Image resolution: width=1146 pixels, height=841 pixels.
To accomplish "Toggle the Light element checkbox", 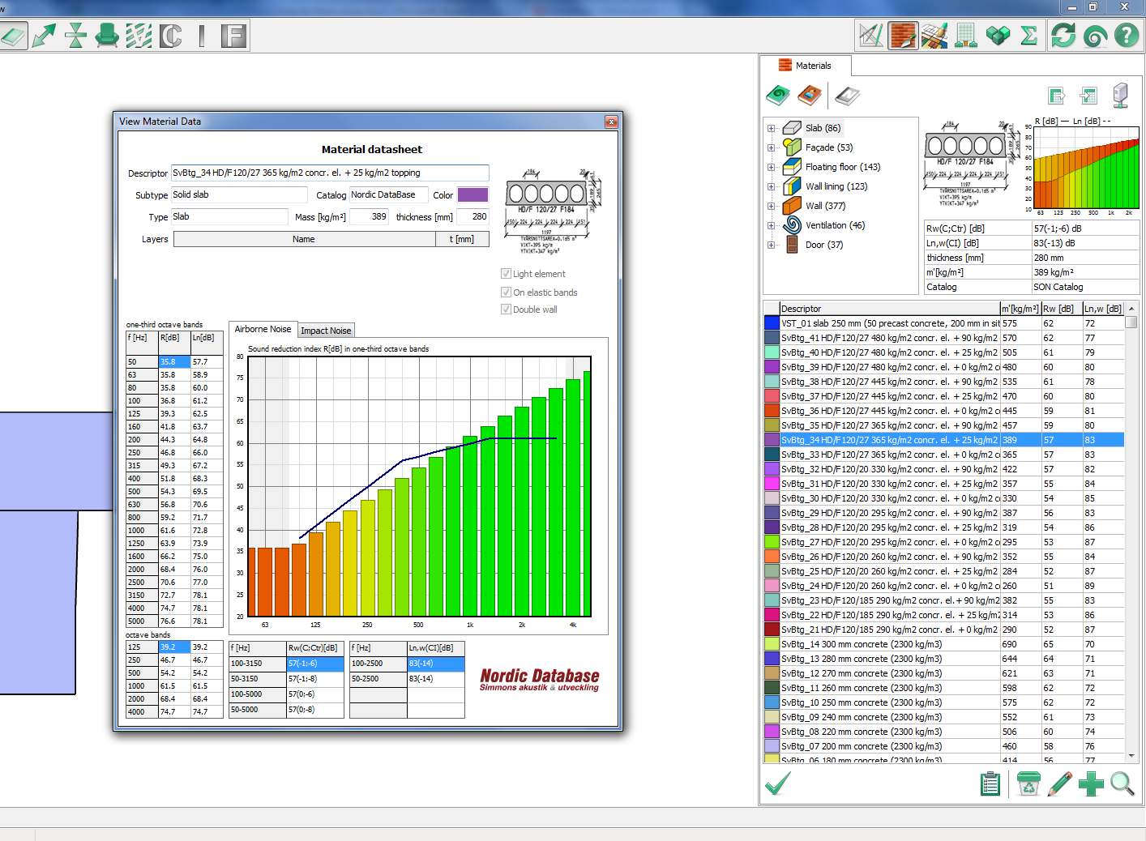I will pyautogui.click(x=507, y=274).
